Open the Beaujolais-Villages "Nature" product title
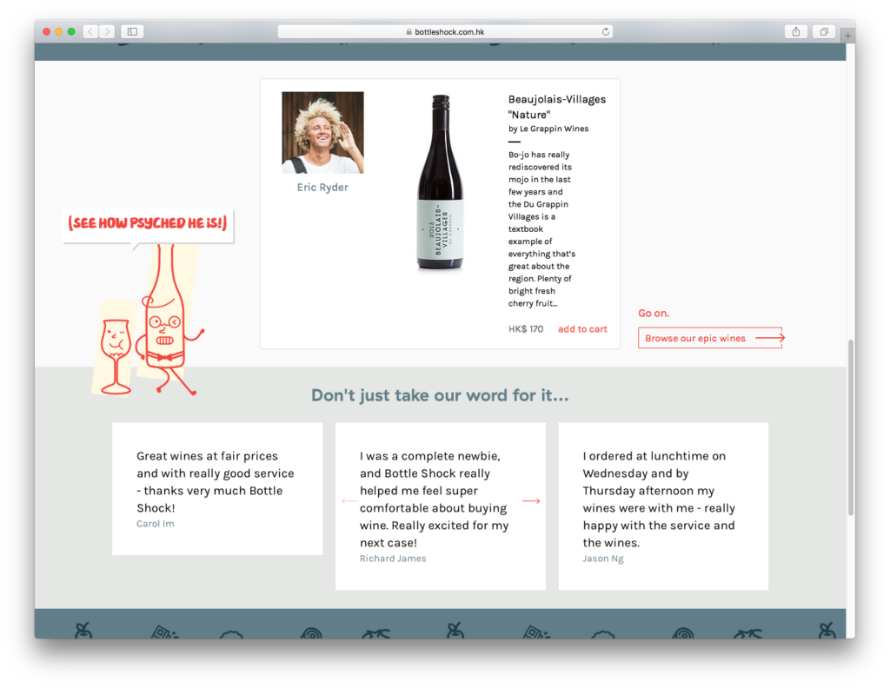The height and width of the screenshot is (688, 890). (x=557, y=107)
